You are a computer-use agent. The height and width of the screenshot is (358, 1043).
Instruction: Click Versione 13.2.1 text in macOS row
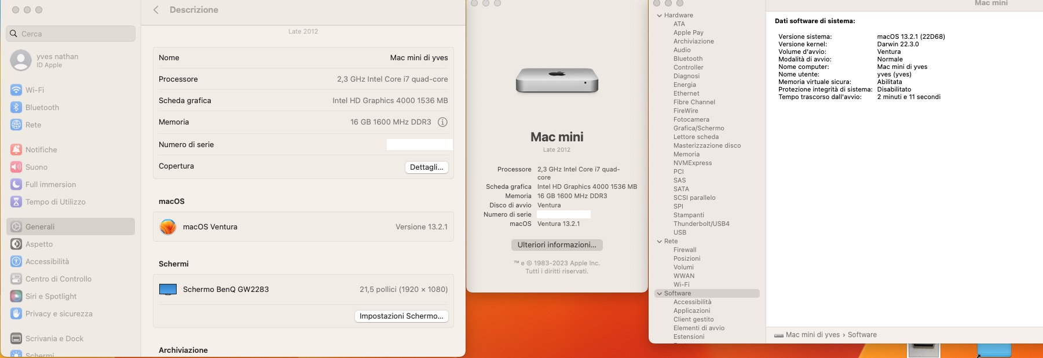pyautogui.click(x=422, y=227)
